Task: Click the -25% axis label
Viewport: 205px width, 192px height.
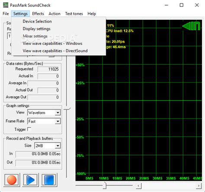Action: [x=80, y=119]
